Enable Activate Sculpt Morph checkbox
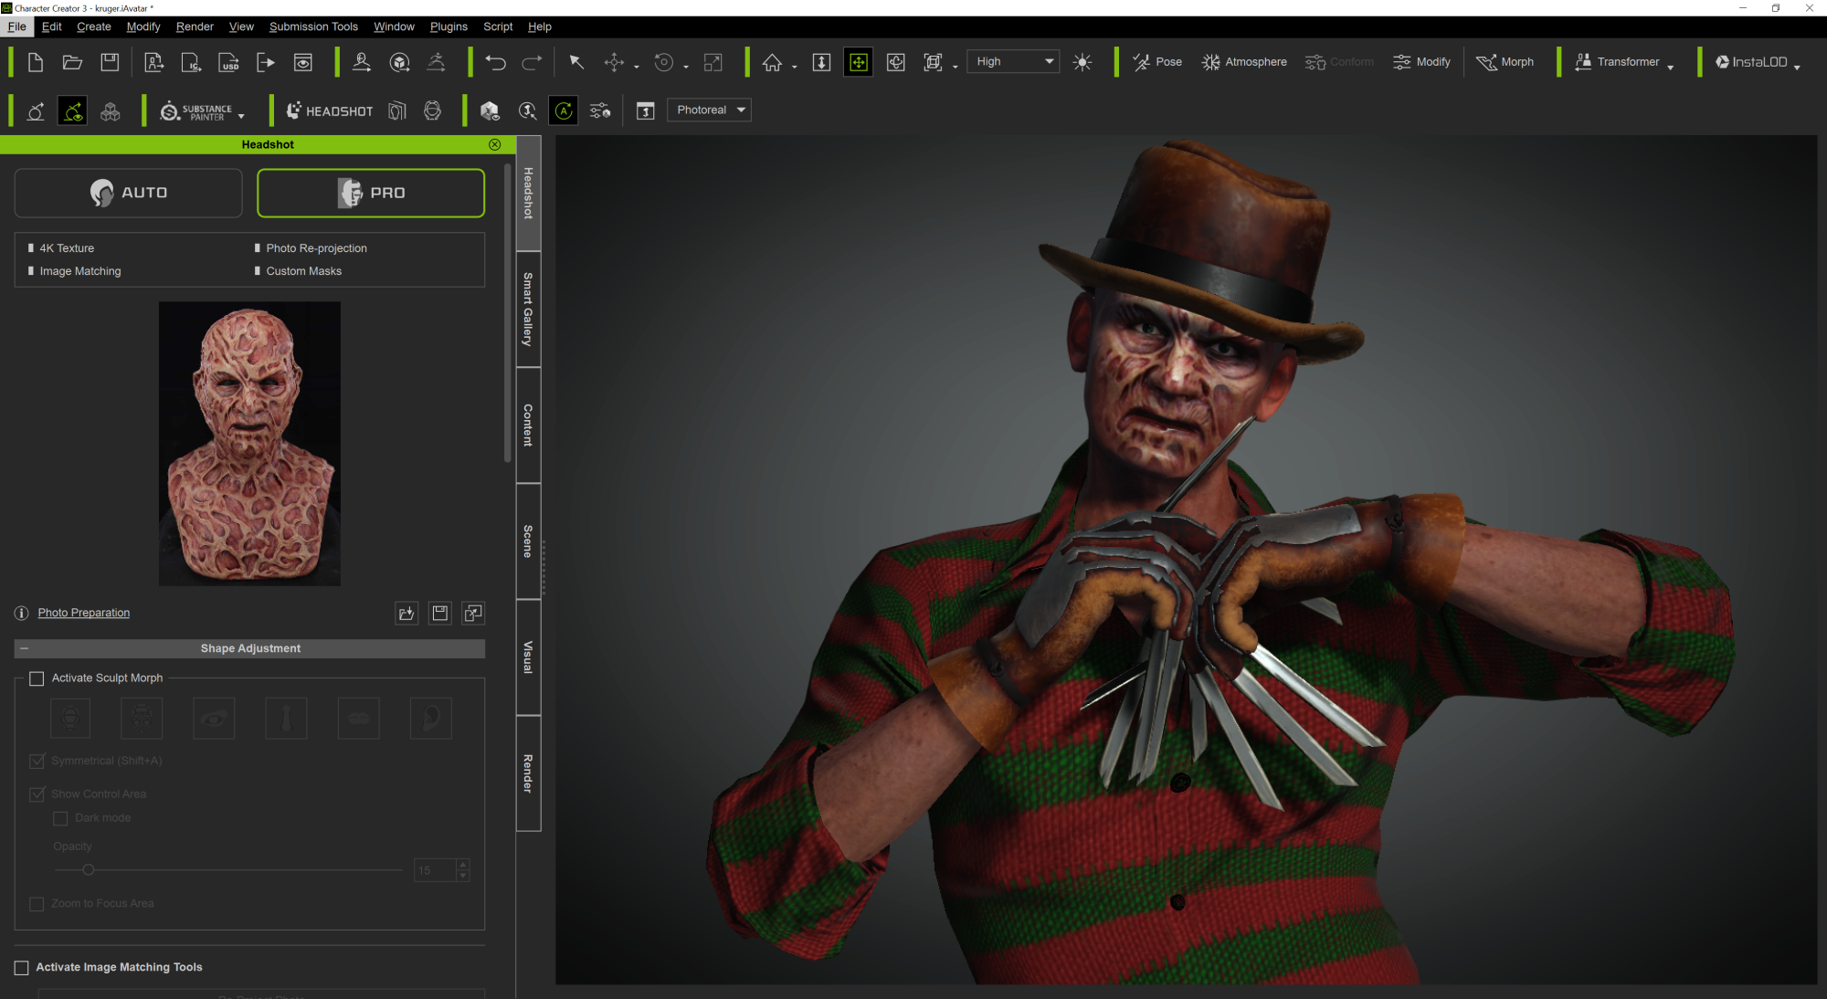This screenshot has width=1827, height=999. click(37, 678)
